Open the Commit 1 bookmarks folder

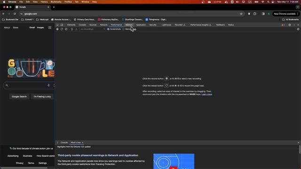click(27, 20)
